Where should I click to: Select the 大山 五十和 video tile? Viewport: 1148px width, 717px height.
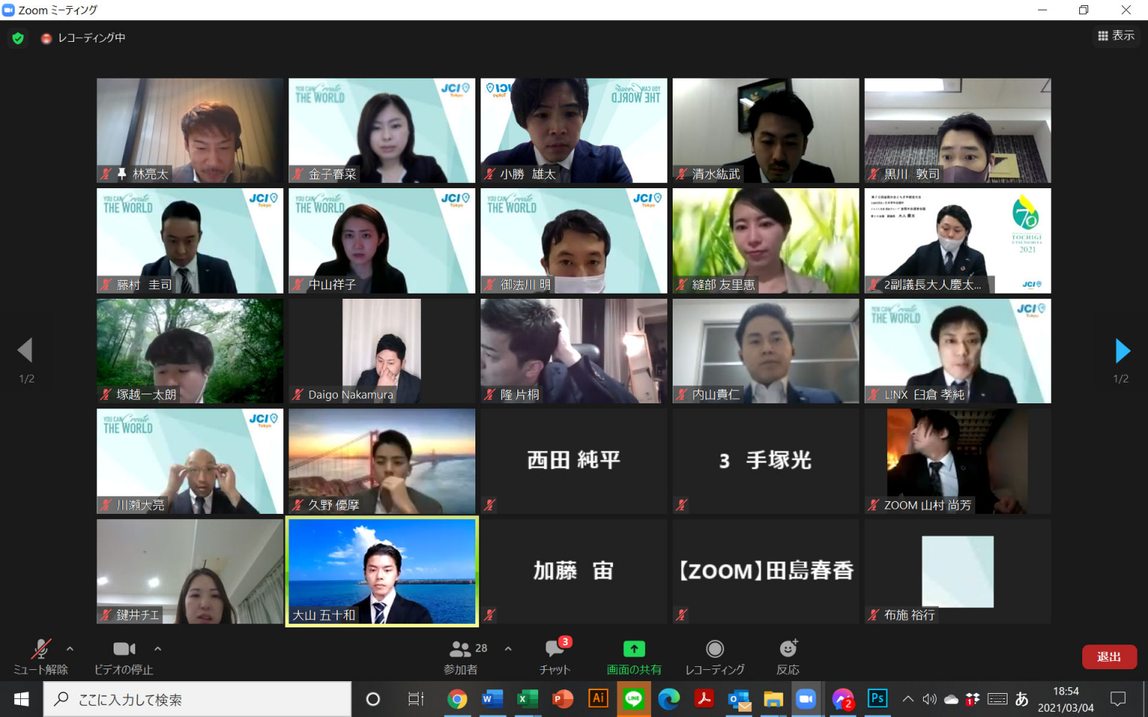382,571
